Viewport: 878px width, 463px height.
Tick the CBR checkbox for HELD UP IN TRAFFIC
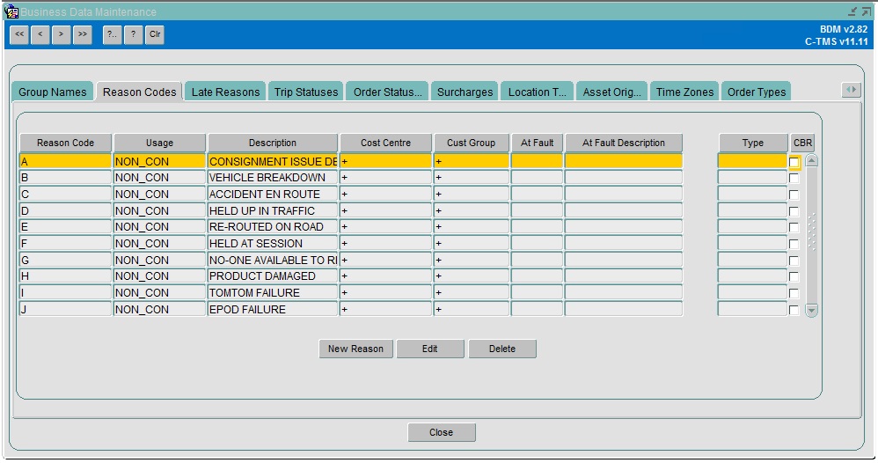click(x=794, y=211)
